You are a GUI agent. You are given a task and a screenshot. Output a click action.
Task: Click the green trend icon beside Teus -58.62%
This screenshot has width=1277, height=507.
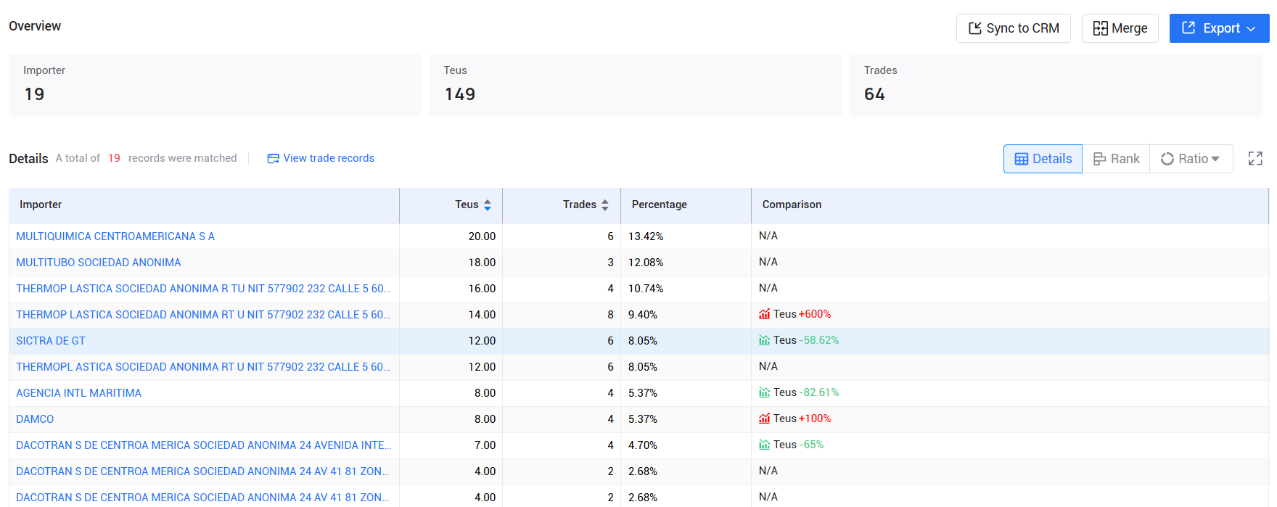tap(764, 340)
